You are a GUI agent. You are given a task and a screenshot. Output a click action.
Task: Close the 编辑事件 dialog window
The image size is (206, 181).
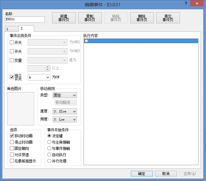pyautogui.click(x=197, y=3)
